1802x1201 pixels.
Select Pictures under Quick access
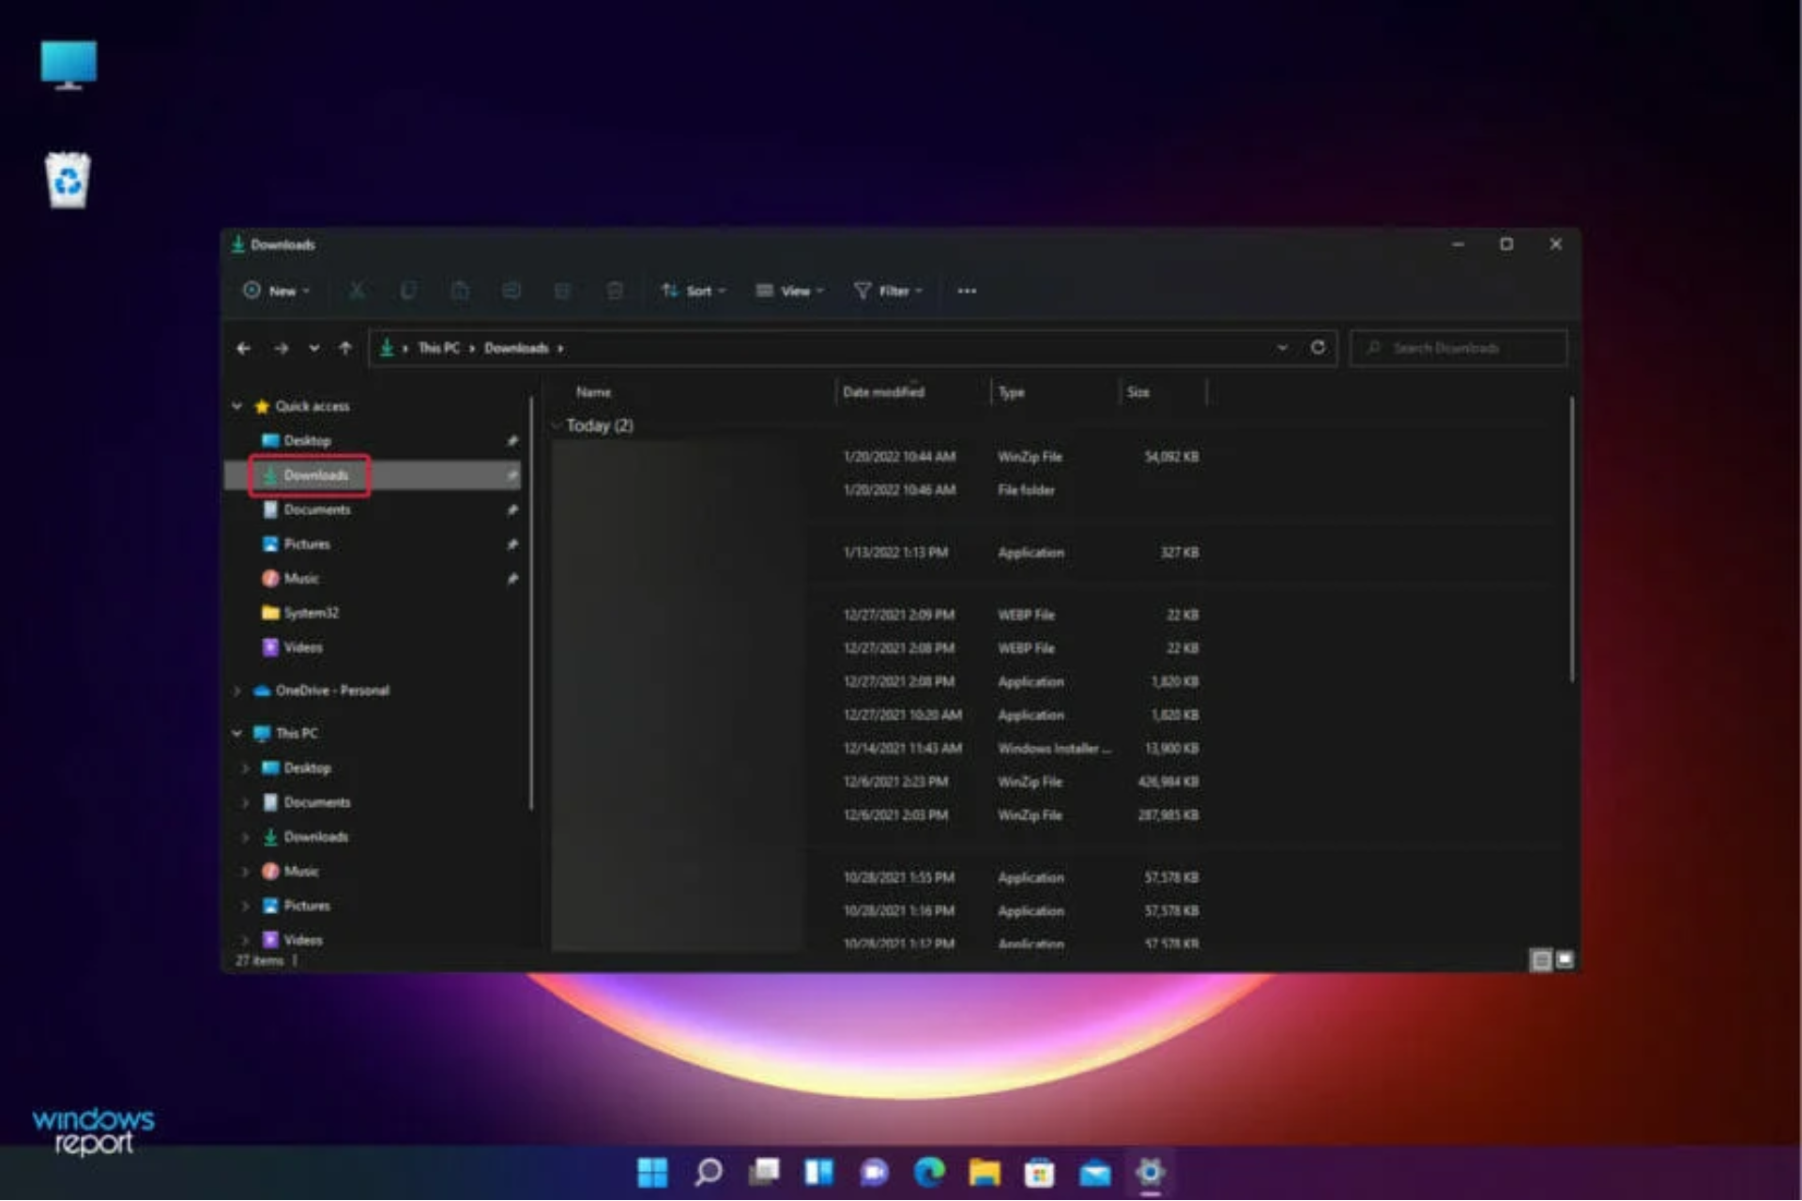coord(306,544)
